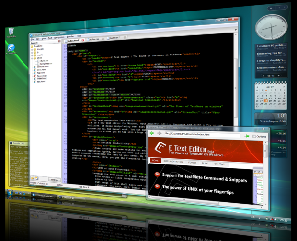Viewport: 297px width, 241px height.
Task: Open '3 stubborn PC proble...' feed headline
Action: click(x=271, y=46)
